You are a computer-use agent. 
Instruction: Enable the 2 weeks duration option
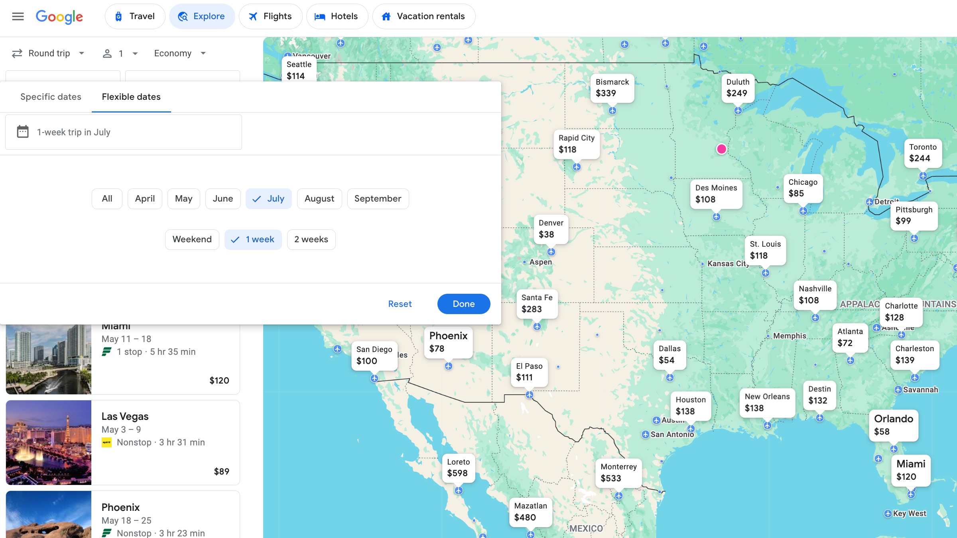(x=311, y=239)
